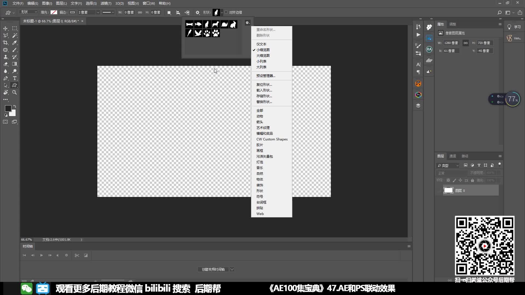Select the Zoom tool

[14, 92]
